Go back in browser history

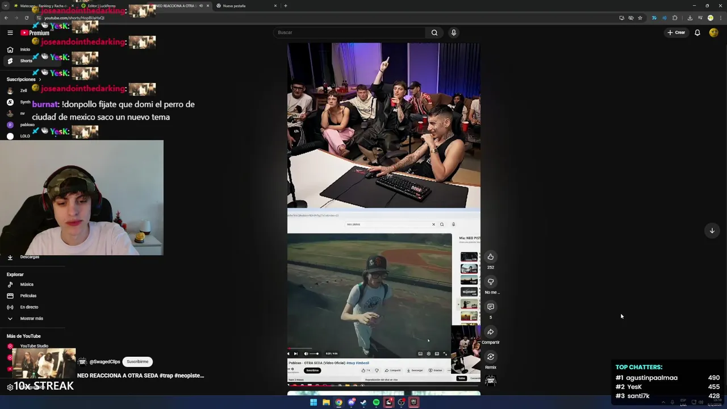(x=6, y=18)
